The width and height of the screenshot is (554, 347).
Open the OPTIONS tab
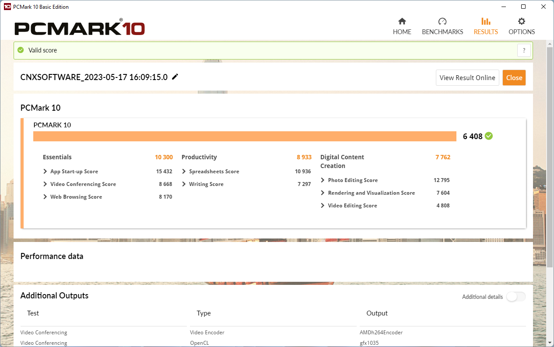point(522,26)
